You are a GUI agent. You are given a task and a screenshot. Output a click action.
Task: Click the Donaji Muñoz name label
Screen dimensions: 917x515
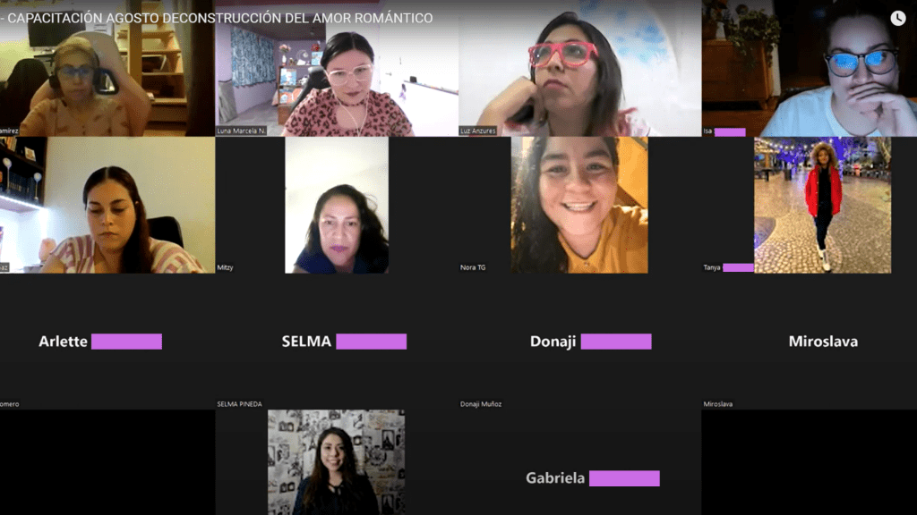(x=481, y=404)
